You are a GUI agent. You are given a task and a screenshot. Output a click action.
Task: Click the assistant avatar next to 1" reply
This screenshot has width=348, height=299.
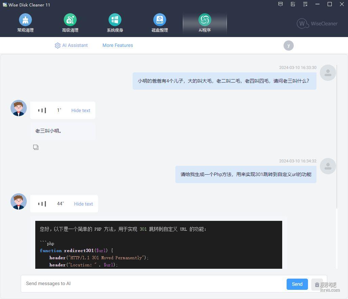(x=19, y=108)
